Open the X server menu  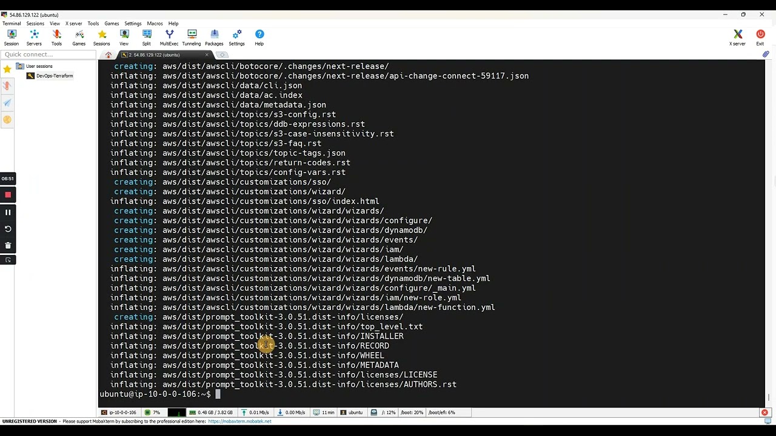(74, 24)
